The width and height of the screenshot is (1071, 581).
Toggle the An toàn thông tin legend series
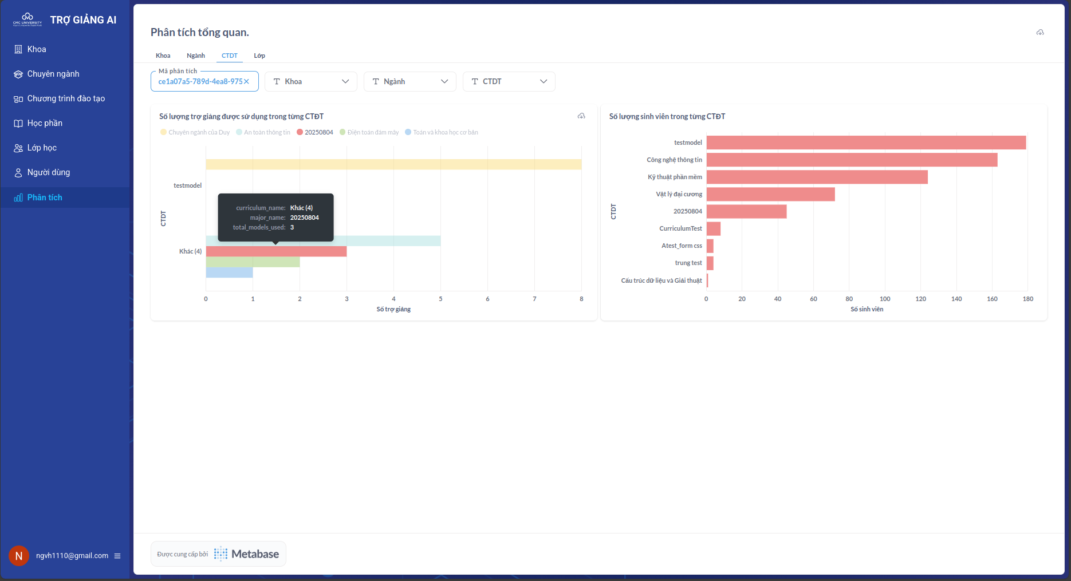point(263,132)
